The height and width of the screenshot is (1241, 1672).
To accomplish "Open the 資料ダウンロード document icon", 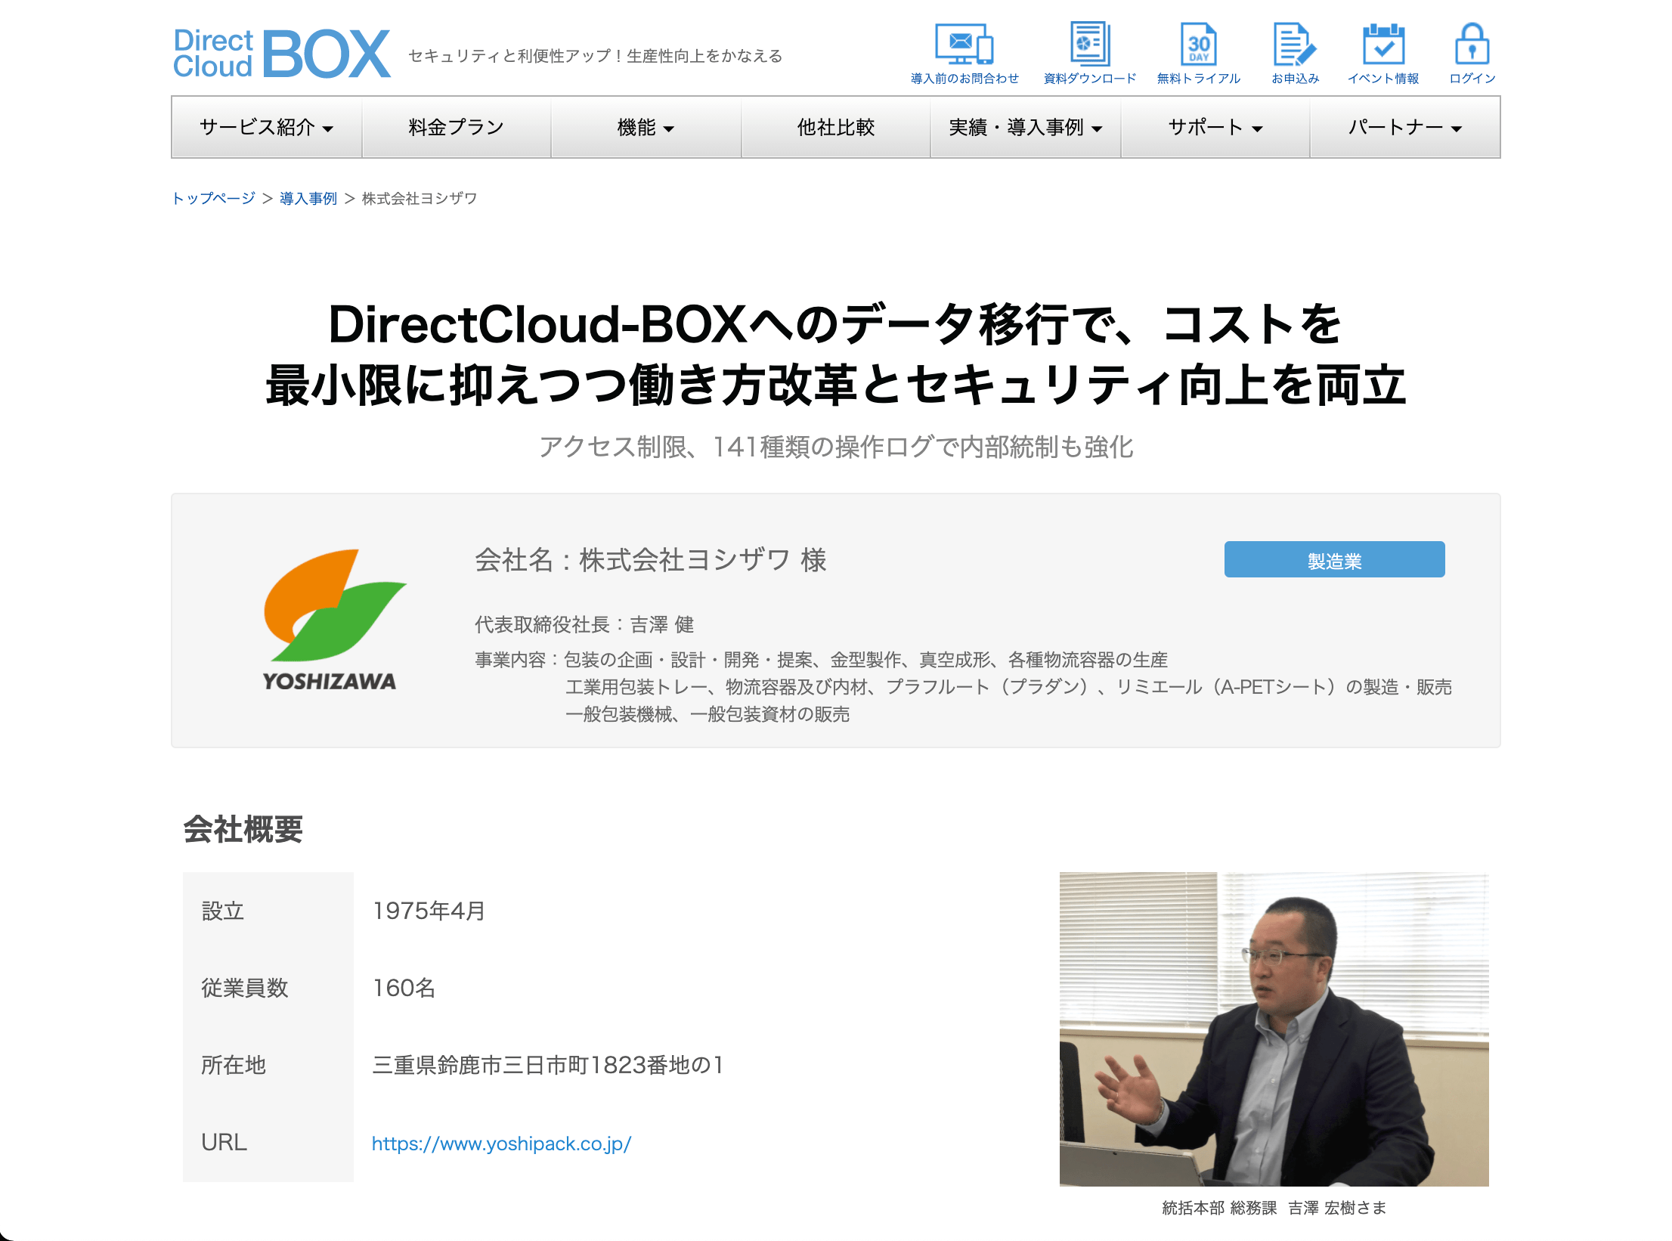I will (x=1089, y=45).
